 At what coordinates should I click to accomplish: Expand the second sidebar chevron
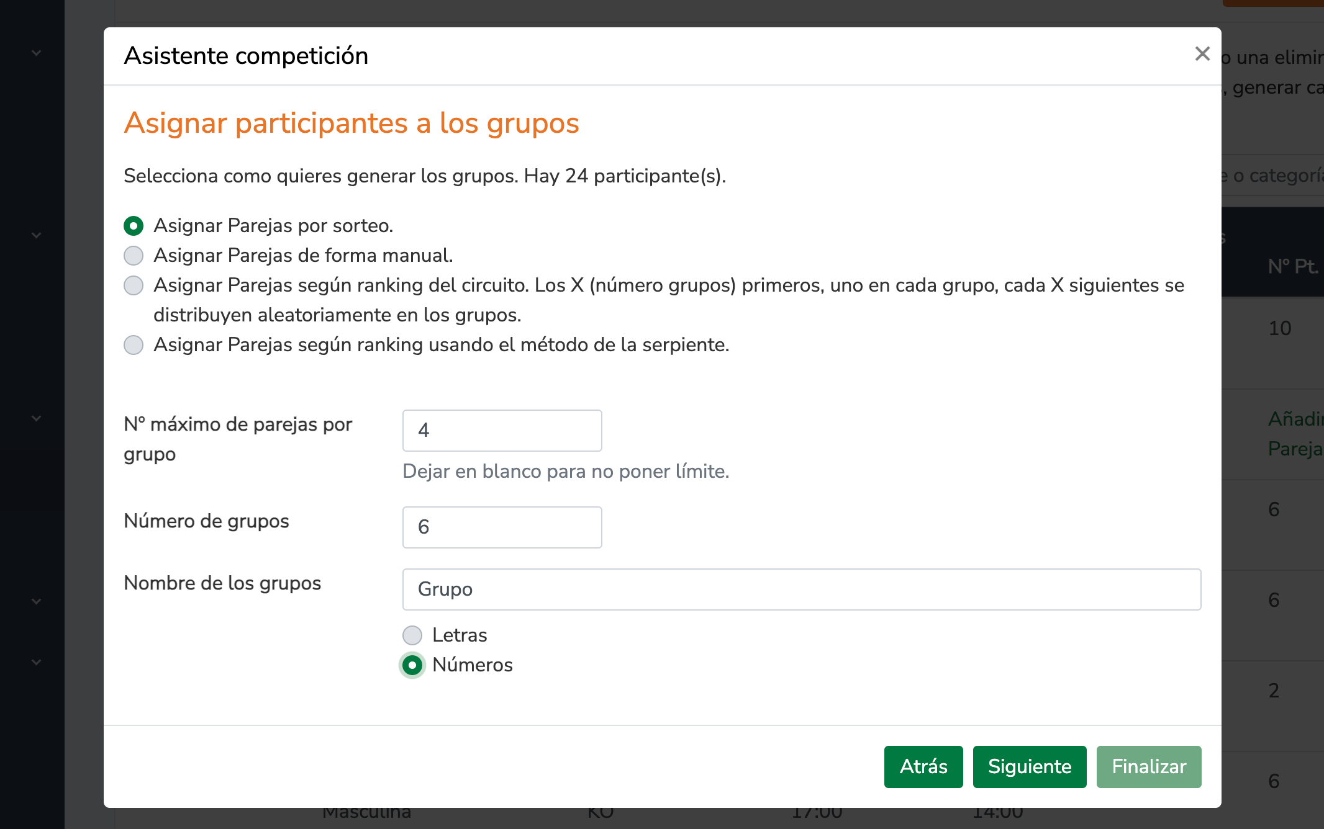tap(37, 235)
